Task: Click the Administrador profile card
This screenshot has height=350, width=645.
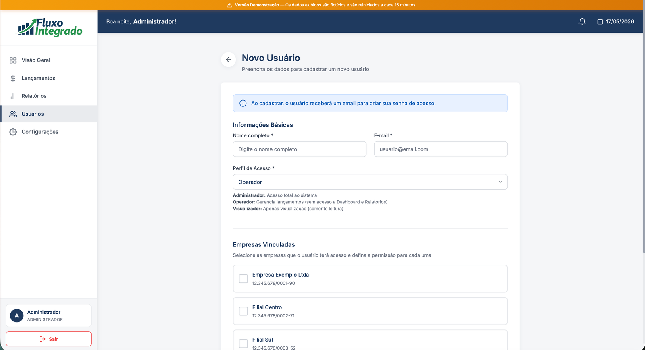Action: point(49,315)
